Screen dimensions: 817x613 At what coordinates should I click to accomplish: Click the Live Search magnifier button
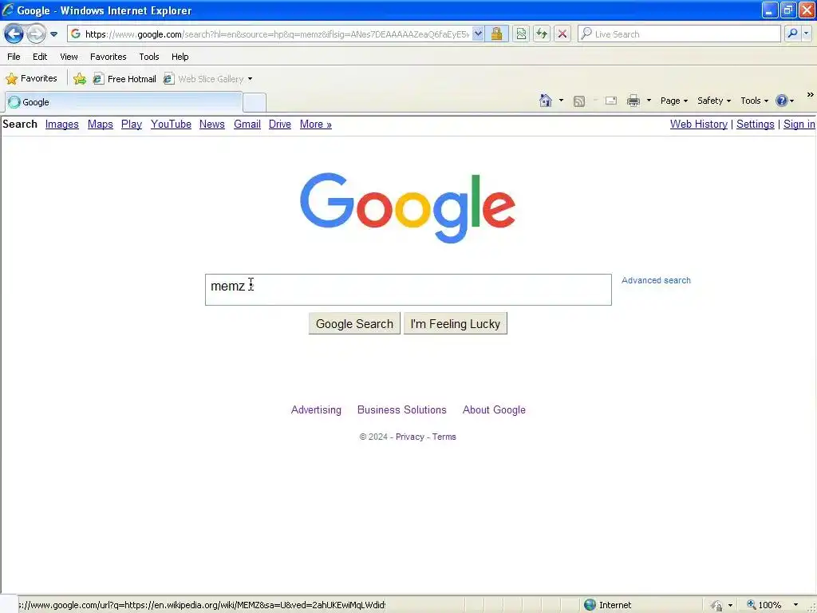[792, 34]
